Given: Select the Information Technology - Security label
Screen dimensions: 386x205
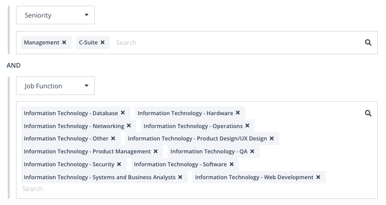Looking at the screenshot, I should point(69,164).
